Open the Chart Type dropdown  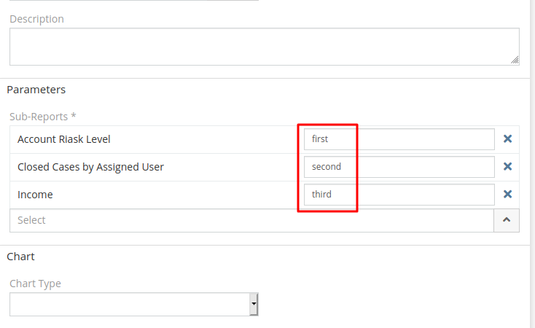point(133,304)
